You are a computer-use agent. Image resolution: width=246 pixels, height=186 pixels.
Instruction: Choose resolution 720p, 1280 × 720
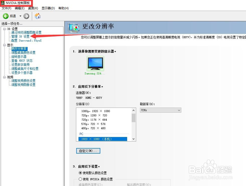click(94, 115)
